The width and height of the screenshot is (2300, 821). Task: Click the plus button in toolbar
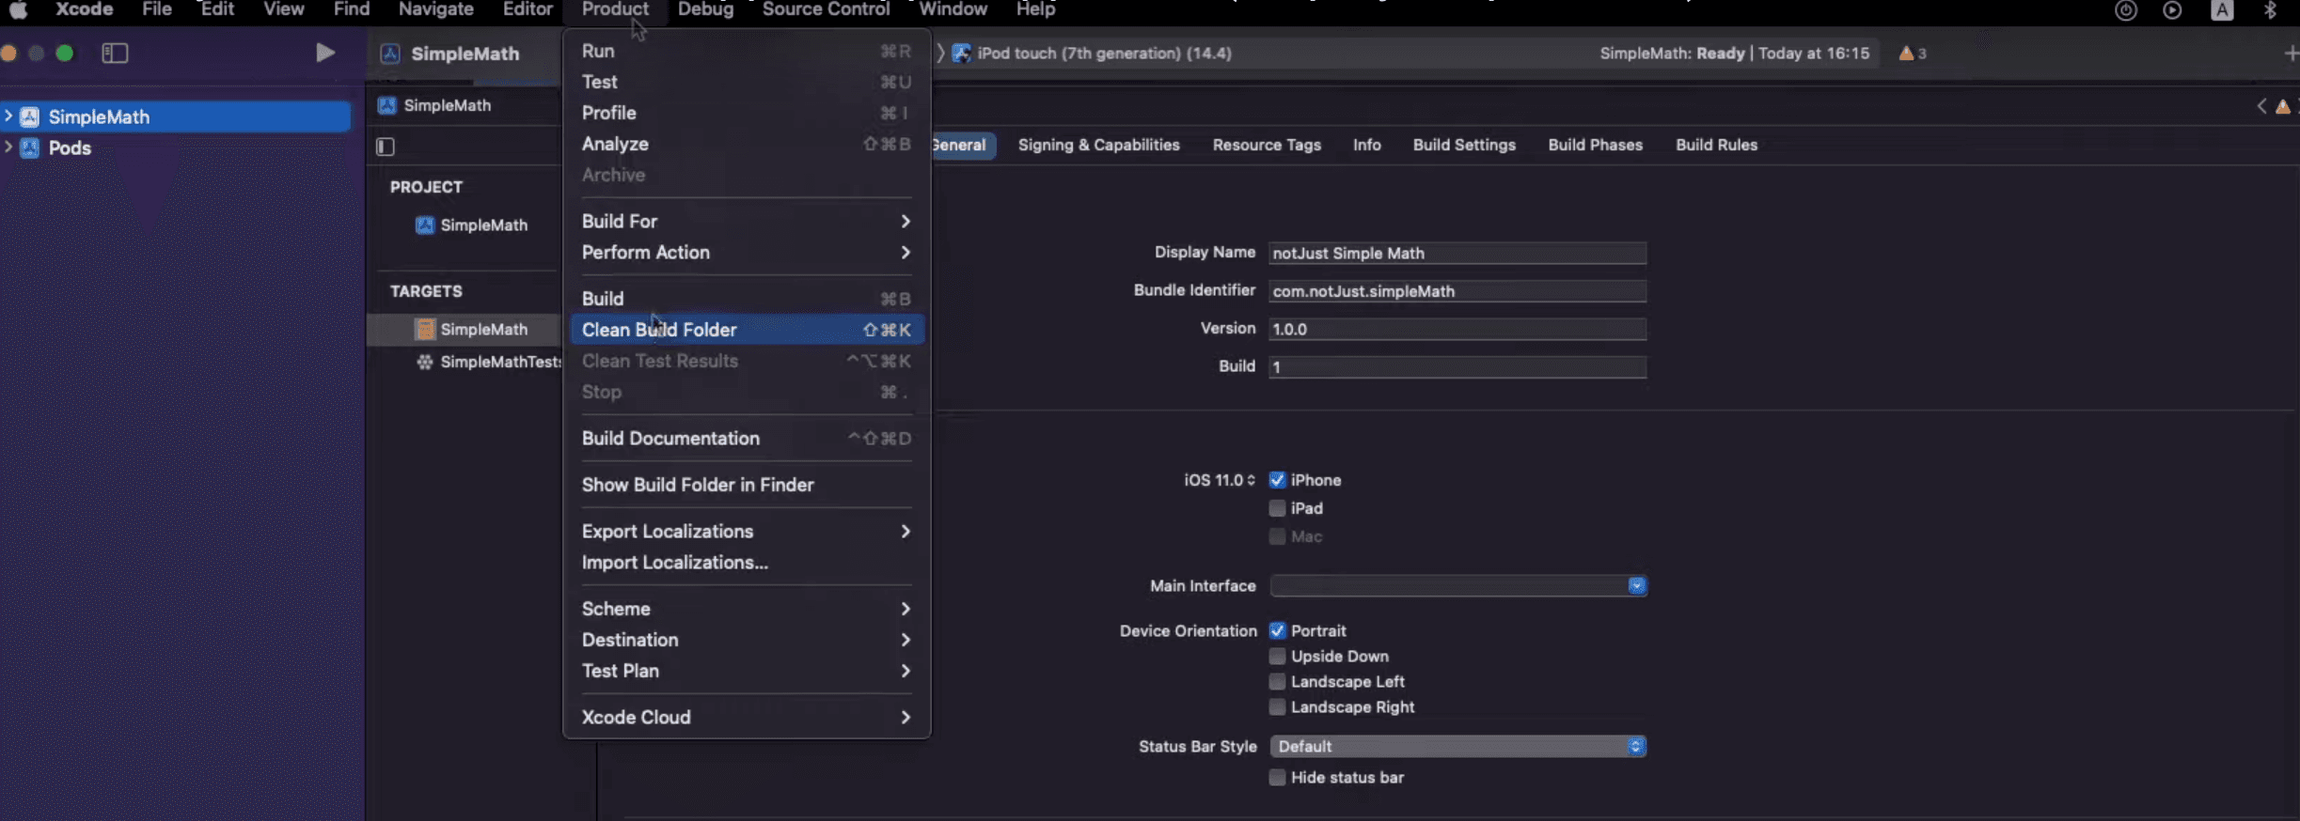click(2290, 54)
